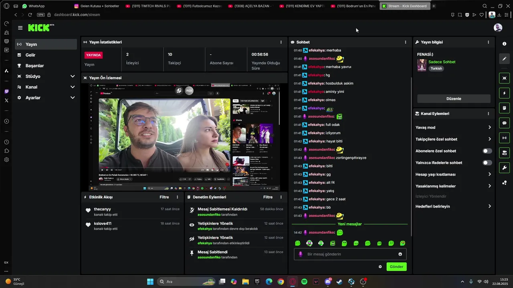Viewport: 513px width, 288px height.
Task: Click the wrench icon in right rail
Action: click(x=504, y=168)
